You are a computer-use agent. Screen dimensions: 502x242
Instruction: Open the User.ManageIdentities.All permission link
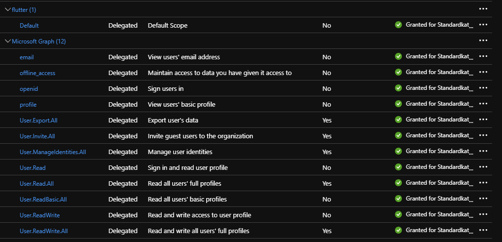tap(53, 152)
